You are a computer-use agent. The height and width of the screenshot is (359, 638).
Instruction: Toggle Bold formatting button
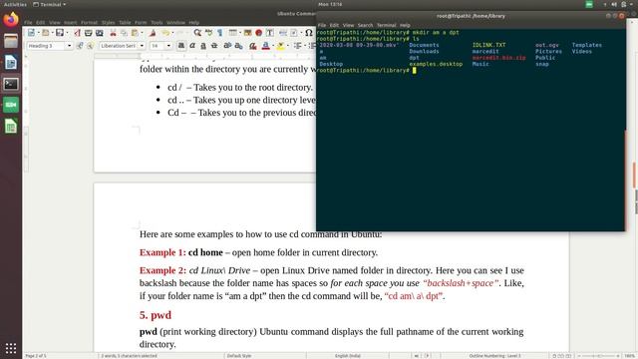181,46
